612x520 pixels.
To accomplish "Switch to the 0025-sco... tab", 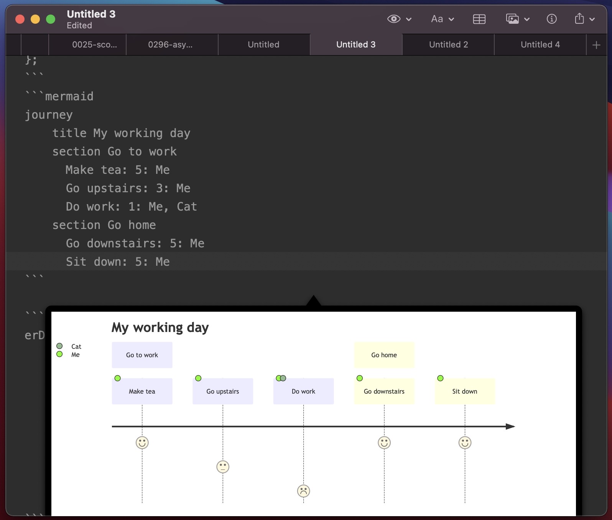I will (x=94, y=45).
